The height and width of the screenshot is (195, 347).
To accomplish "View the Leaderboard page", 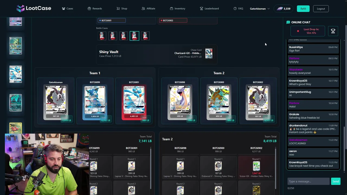I will coord(209,9).
